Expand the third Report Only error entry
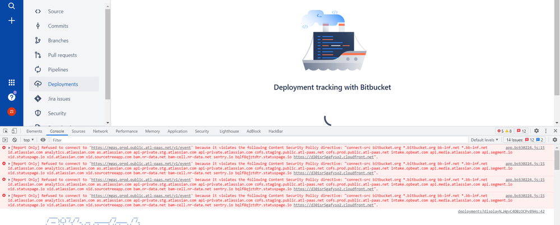 [10, 180]
